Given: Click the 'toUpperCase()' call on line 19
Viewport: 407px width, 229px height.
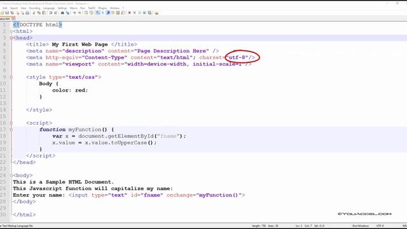Looking at the screenshot, I should (132, 142).
